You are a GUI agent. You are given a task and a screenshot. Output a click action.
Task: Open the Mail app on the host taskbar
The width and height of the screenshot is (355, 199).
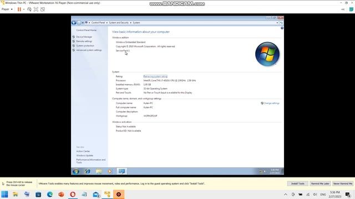tap(96, 194)
